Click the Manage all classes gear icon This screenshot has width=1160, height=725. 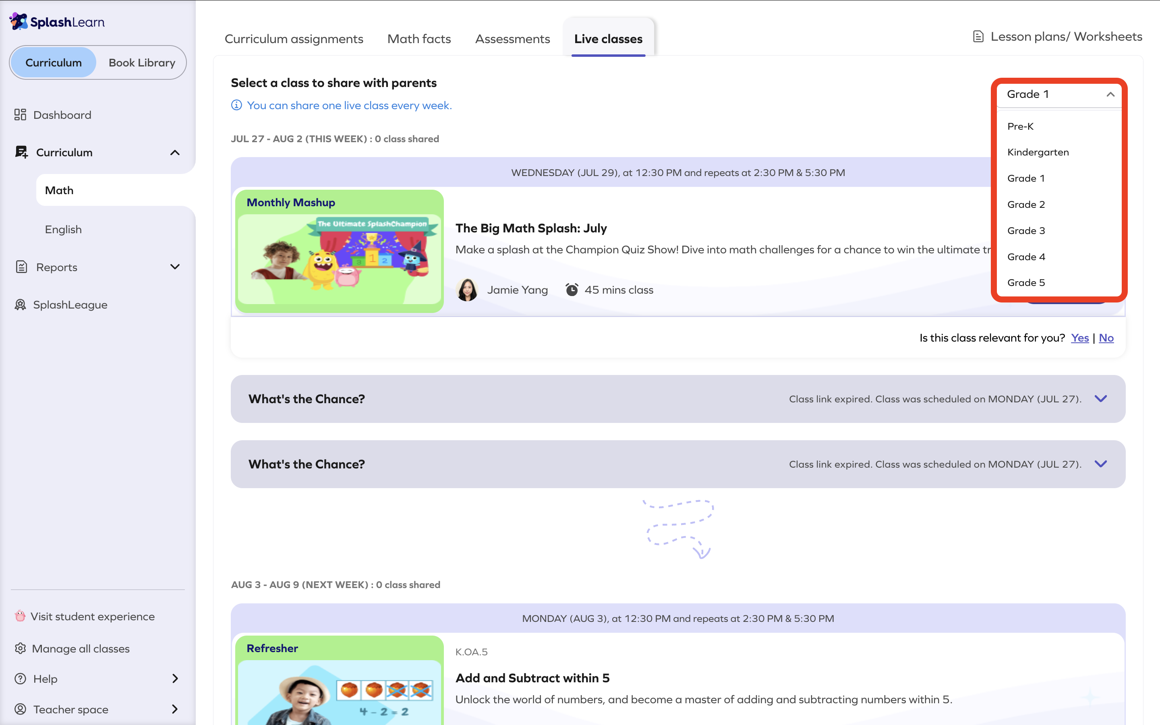click(x=20, y=648)
